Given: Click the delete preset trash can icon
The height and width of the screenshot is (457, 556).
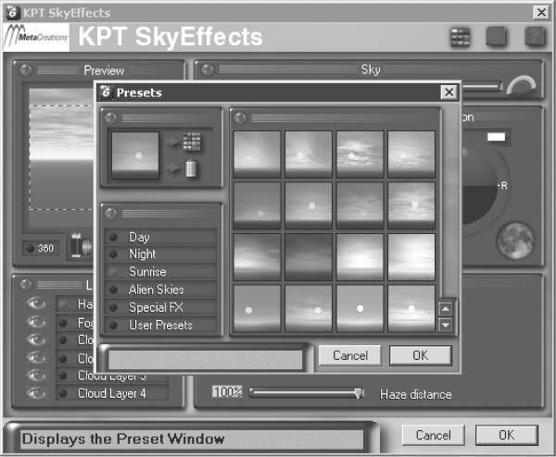Looking at the screenshot, I should coord(191,168).
